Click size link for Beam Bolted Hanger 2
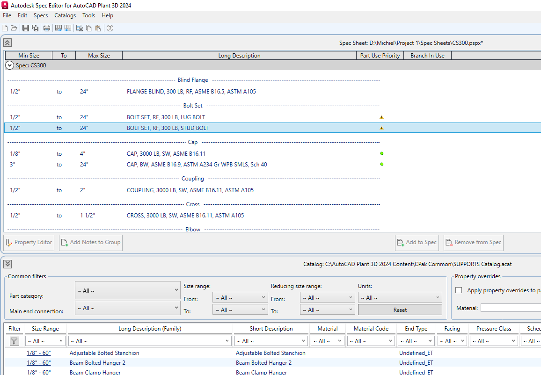Image resolution: width=541 pixels, height=375 pixels. pos(39,362)
